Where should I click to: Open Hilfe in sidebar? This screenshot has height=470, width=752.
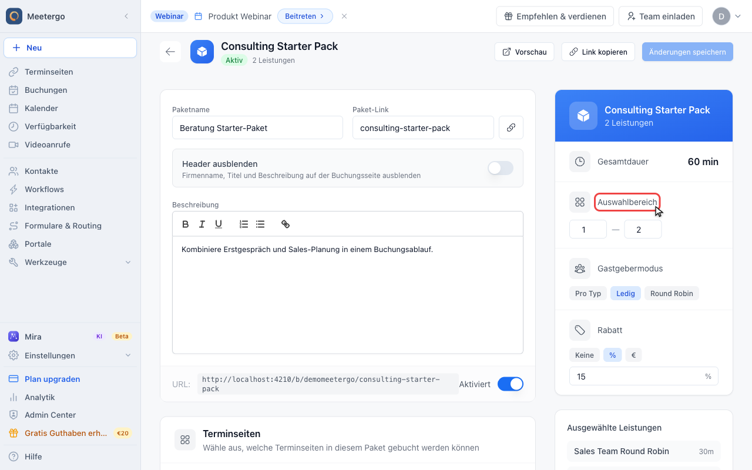tap(70, 456)
